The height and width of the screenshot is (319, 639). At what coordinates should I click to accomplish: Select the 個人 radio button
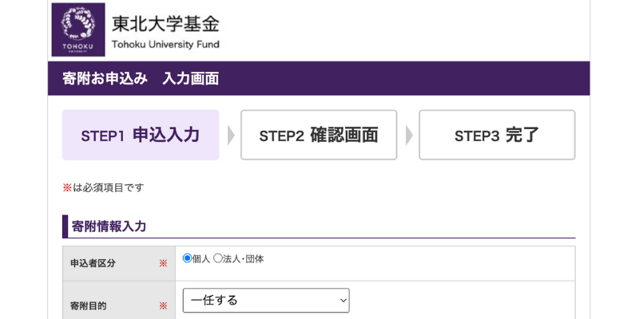point(187,258)
